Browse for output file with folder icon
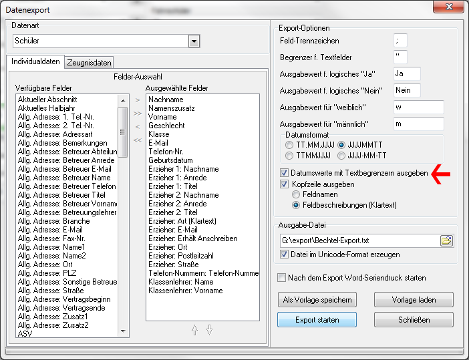The width and height of the screenshot is (469, 360). (446, 240)
